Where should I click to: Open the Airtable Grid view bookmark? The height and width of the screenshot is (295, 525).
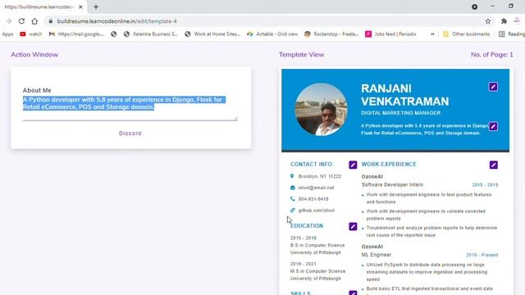tap(272, 34)
